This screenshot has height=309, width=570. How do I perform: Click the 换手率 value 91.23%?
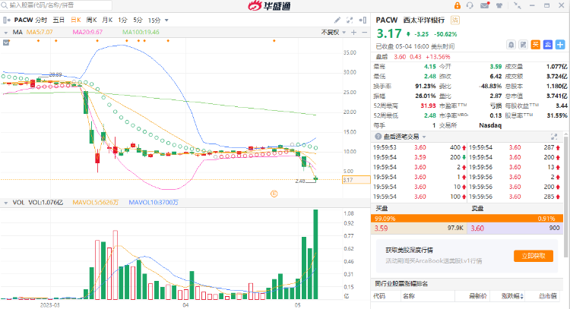click(x=426, y=86)
